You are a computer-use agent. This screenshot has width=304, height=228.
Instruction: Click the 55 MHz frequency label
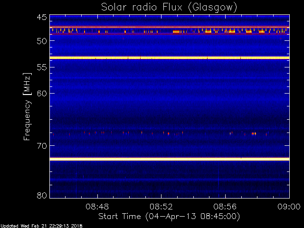42,67
